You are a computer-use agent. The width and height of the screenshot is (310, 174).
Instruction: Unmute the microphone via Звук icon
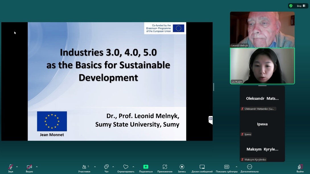tap(11, 167)
